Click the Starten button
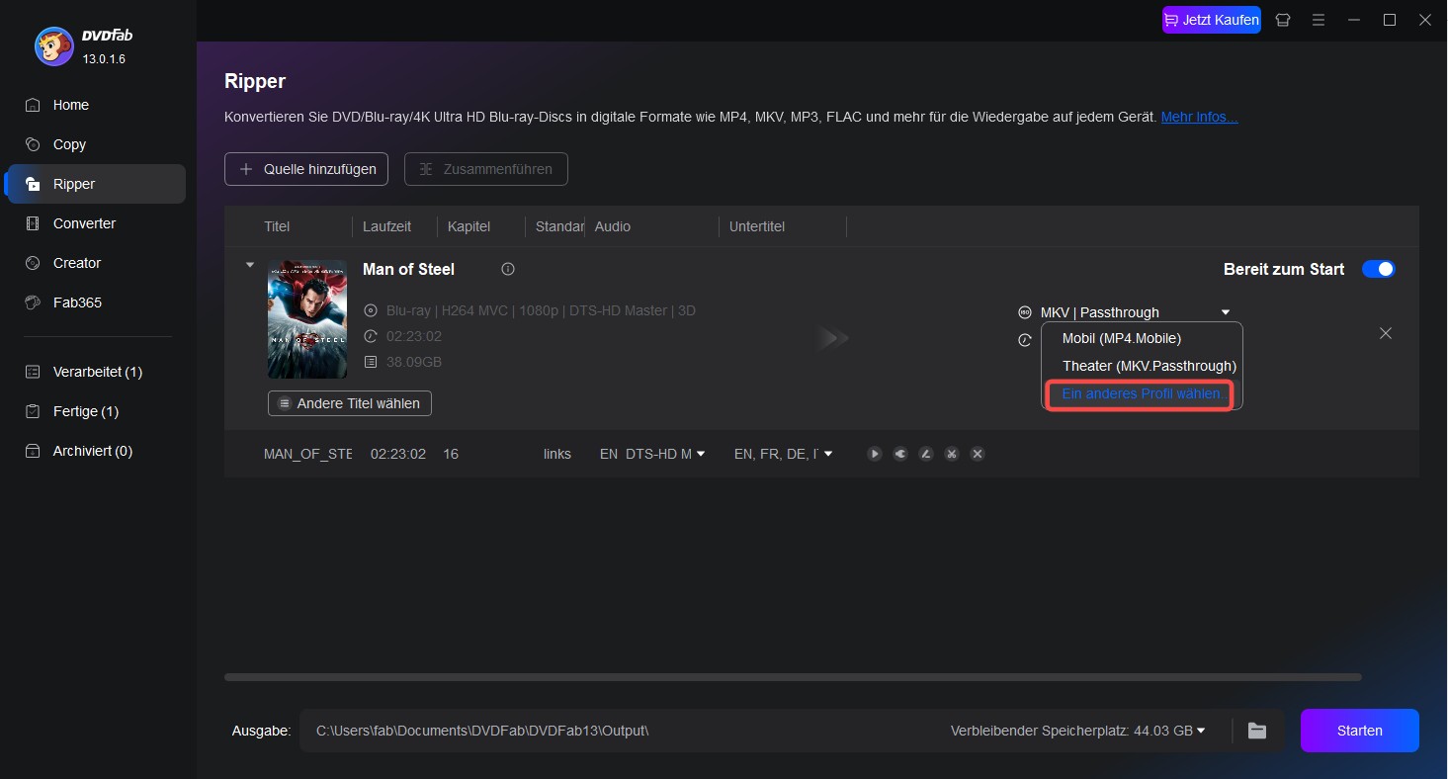The height and width of the screenshot is (779, 1448). 1360,731
